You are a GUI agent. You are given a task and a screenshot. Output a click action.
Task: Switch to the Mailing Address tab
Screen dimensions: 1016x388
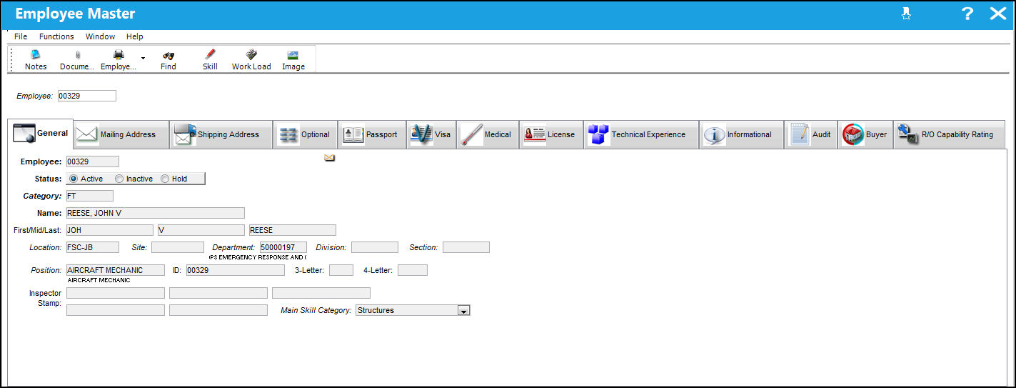pos(121,134)
